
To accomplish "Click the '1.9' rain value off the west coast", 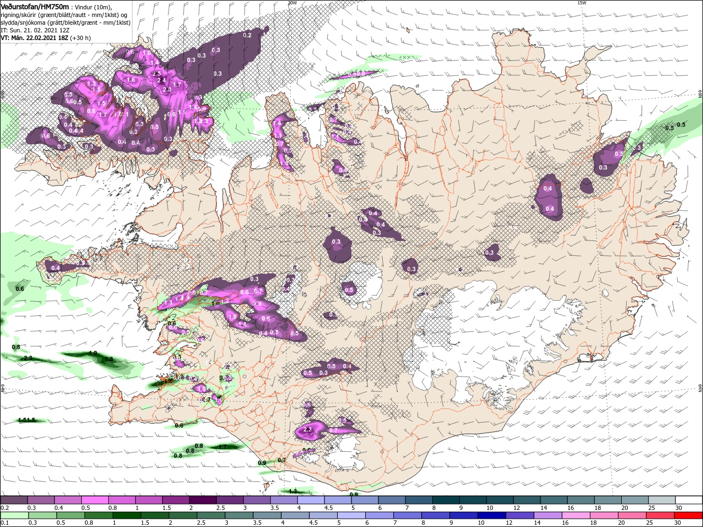I will click(93, 353).
